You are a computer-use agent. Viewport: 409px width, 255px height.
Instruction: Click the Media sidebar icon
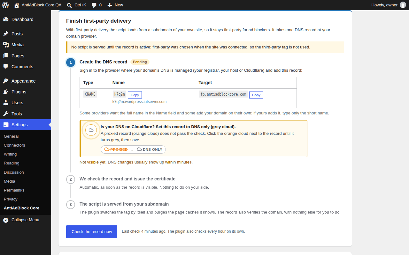point(6,45)
